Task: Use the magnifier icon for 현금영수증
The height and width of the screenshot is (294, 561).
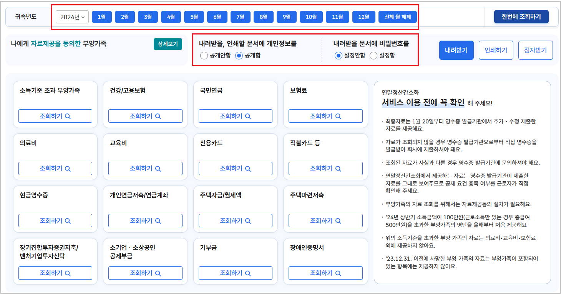Action: point(69,220)
